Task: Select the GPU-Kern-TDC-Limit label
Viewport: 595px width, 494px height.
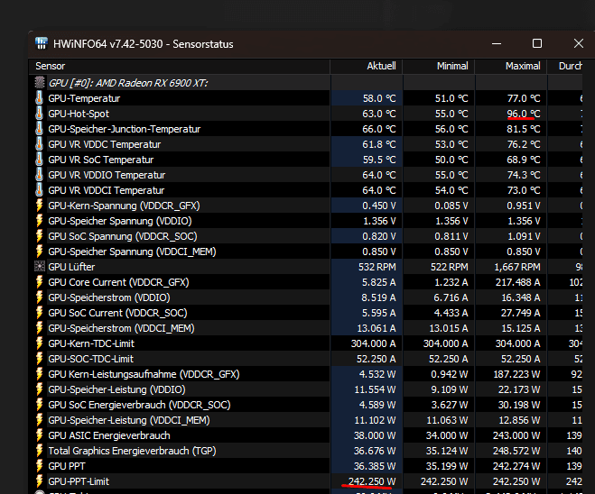Action: (x=91, y=343)
